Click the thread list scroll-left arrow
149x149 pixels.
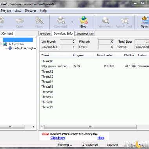click(42, 127)
